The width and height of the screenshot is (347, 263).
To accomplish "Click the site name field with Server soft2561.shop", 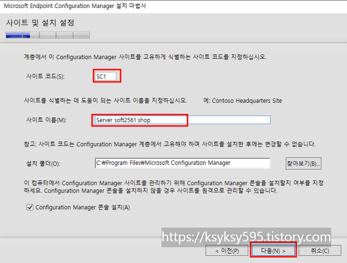I will [x=182, y=120].
